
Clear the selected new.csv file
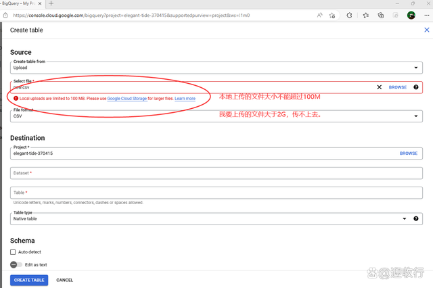pyautogui.click(x=379, y=87)
